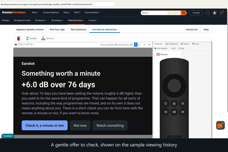Select Live Device Interaction tab
This screenshot has width=228, height=152.
pyautogui.click(x=105, y=29)
